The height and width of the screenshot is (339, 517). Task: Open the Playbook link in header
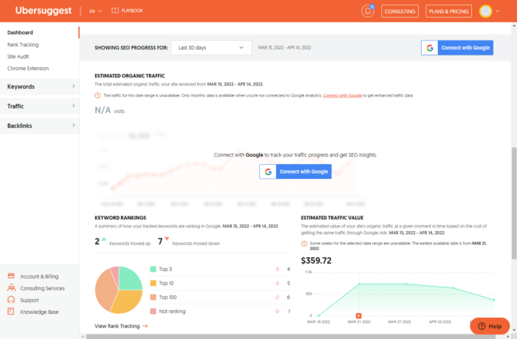(x=127, y=10)
